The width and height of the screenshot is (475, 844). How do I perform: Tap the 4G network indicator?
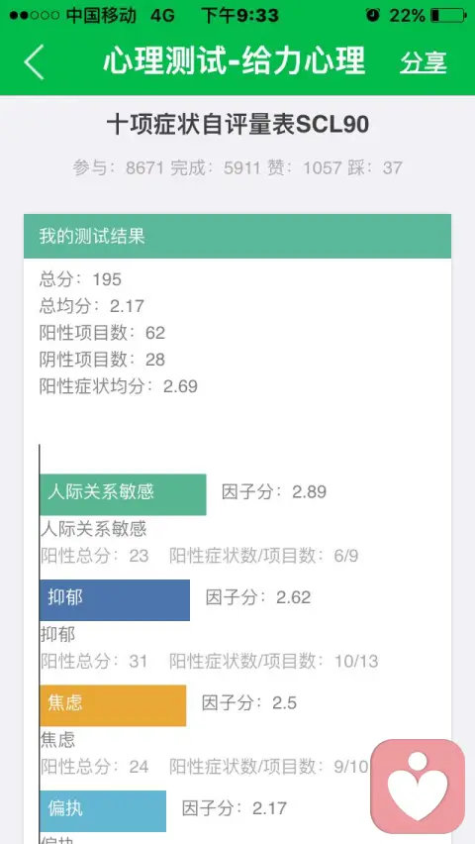[162, 16]
